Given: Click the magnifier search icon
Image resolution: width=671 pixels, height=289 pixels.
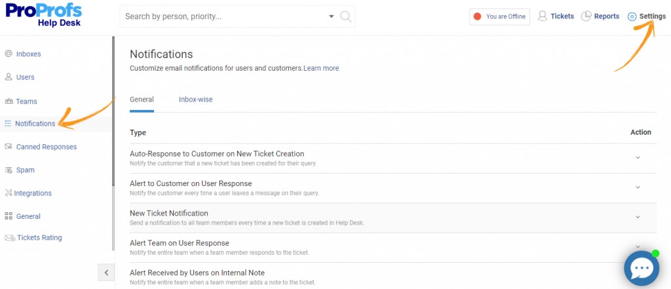Looking at the screenshot, I should click(x=345, y=16).
